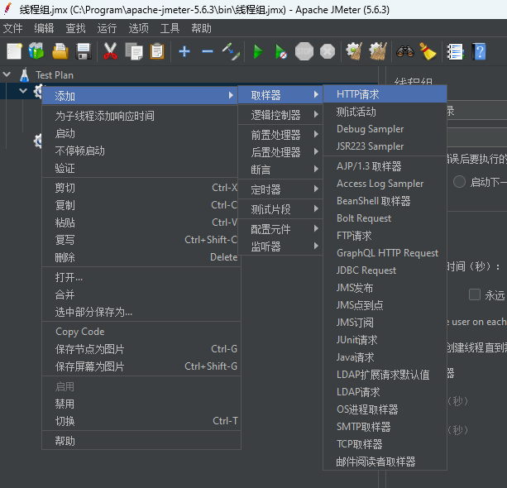This screenshot has height=488, width=507.
Task: Click the Copy icon in toolbar
Action: (x=134, y=51)
